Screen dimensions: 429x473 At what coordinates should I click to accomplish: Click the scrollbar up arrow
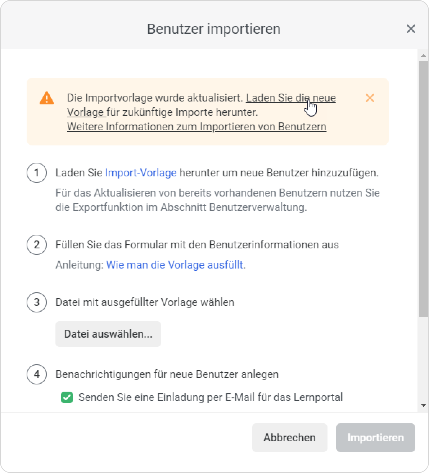(x=423, y=55)
